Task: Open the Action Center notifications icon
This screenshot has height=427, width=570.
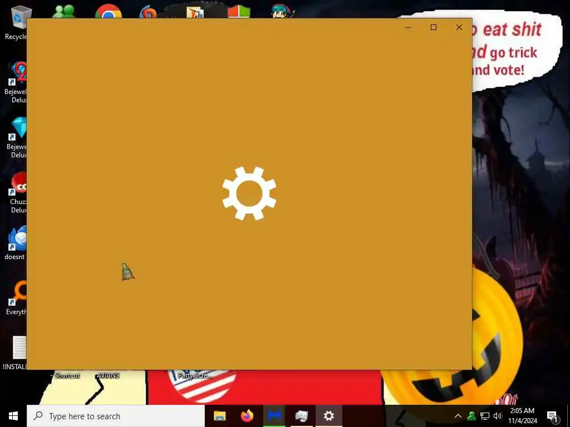Action: pos(553,416)
